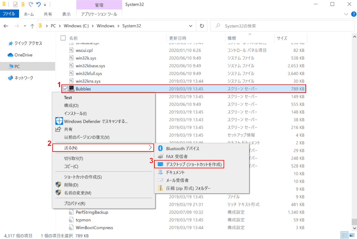Screen dimensions: 357x239
Task: Uncheck the Bubbles file checkbox
Action: 65,89
